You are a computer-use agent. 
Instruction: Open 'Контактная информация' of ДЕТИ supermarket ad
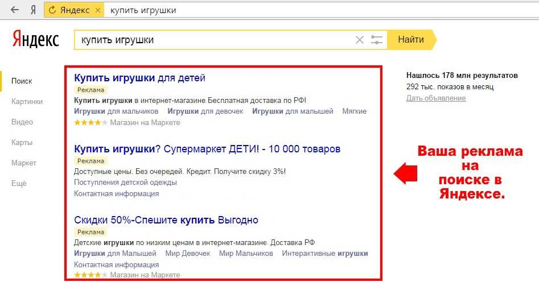click(117, 194)
